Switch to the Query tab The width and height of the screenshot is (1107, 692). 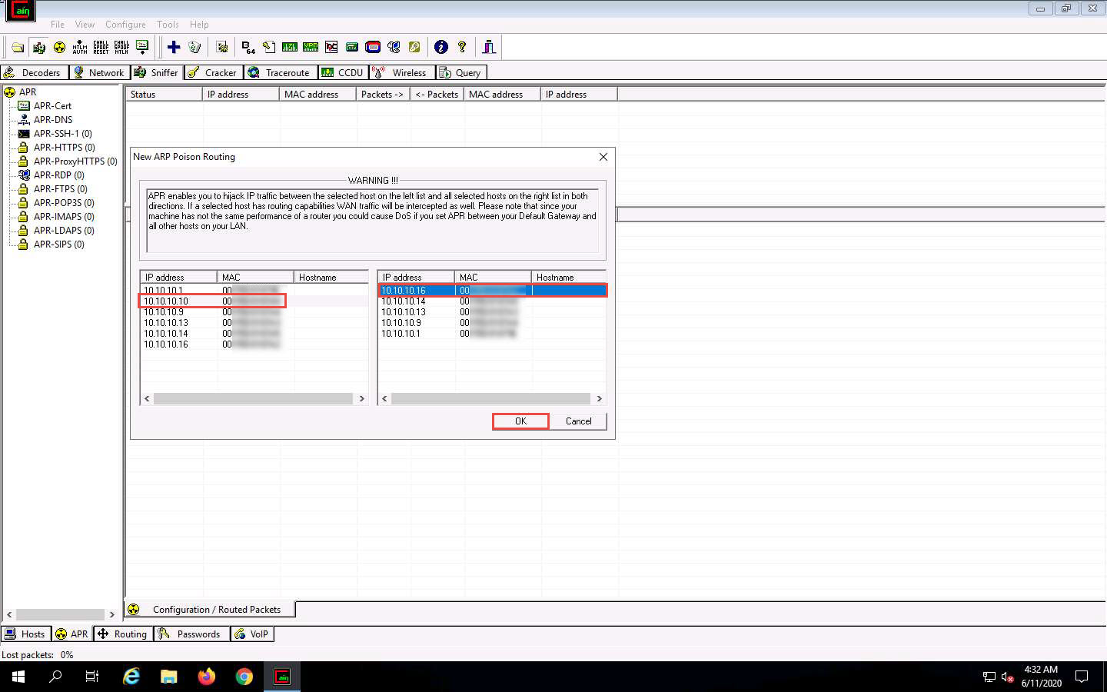pos(461,72)
